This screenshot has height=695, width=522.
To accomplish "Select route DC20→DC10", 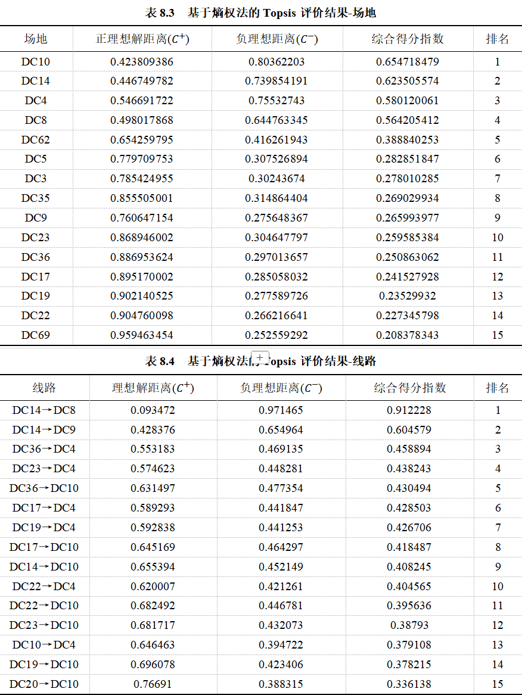I will click(44, 684).
